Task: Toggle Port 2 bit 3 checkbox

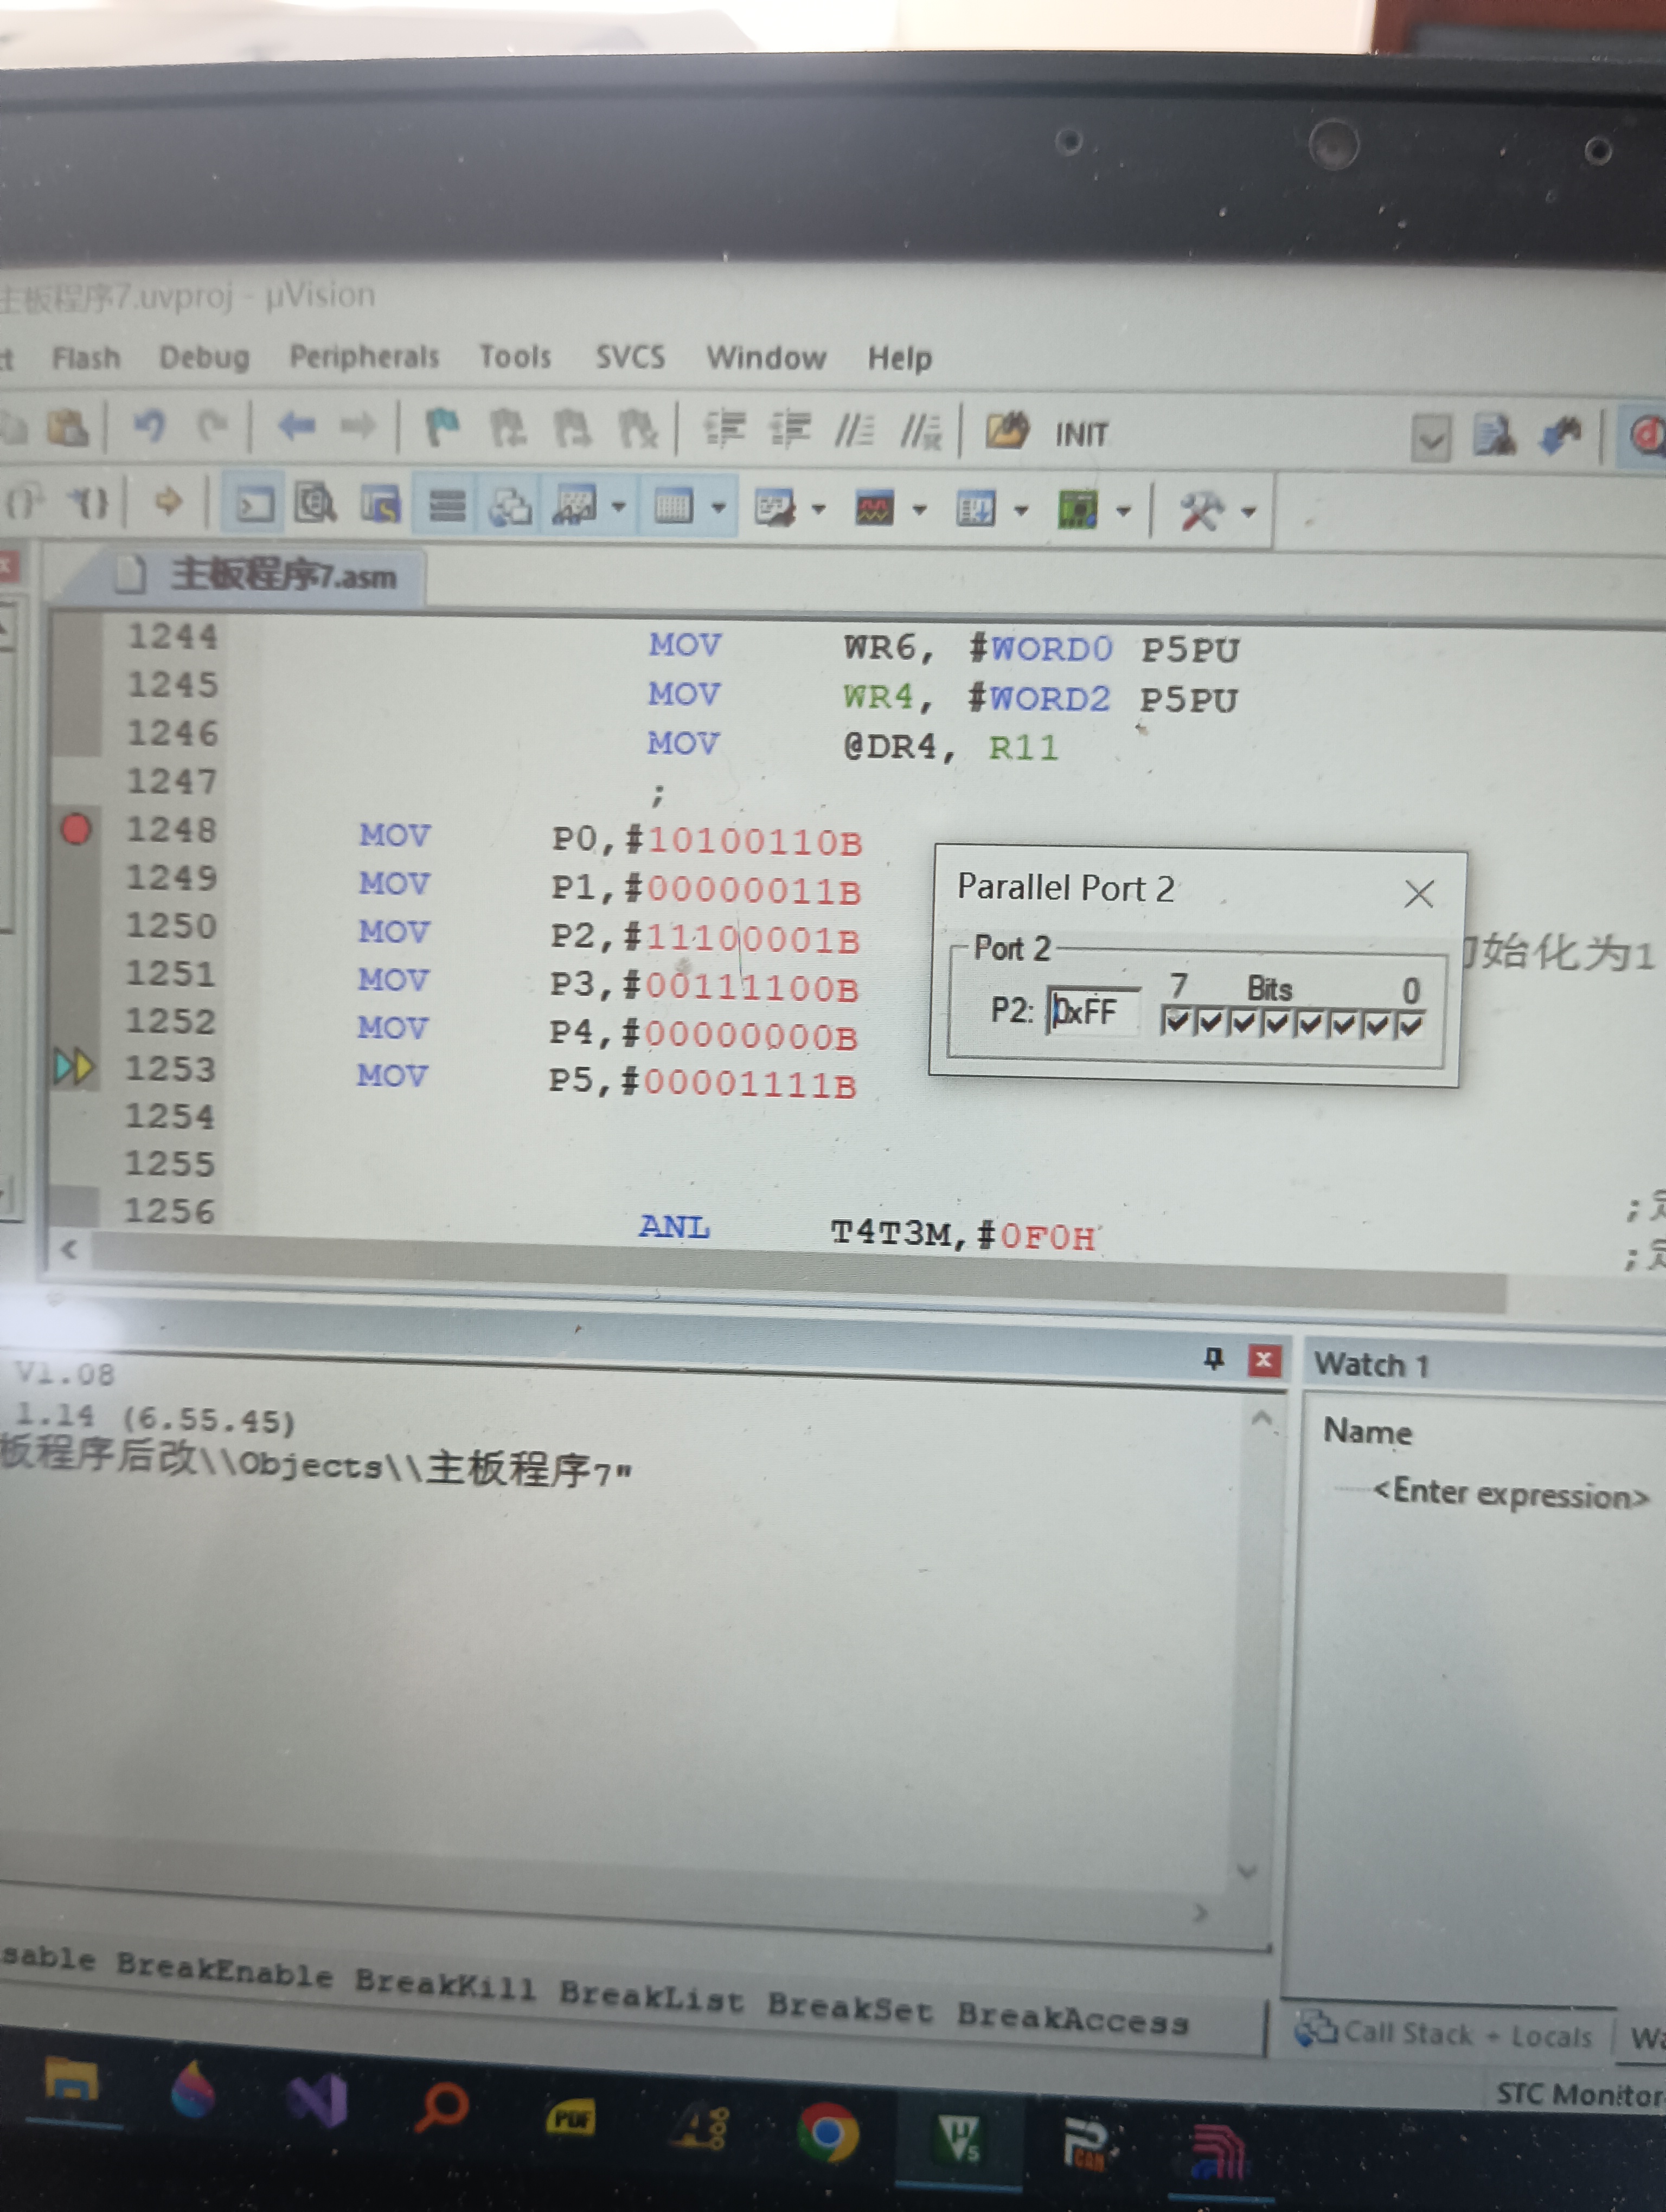Action: click(x=1310, y=1024)
